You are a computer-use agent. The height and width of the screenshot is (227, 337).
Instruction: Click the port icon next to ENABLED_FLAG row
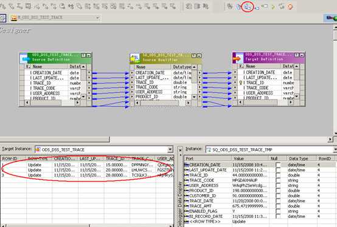tap(186, 211)
